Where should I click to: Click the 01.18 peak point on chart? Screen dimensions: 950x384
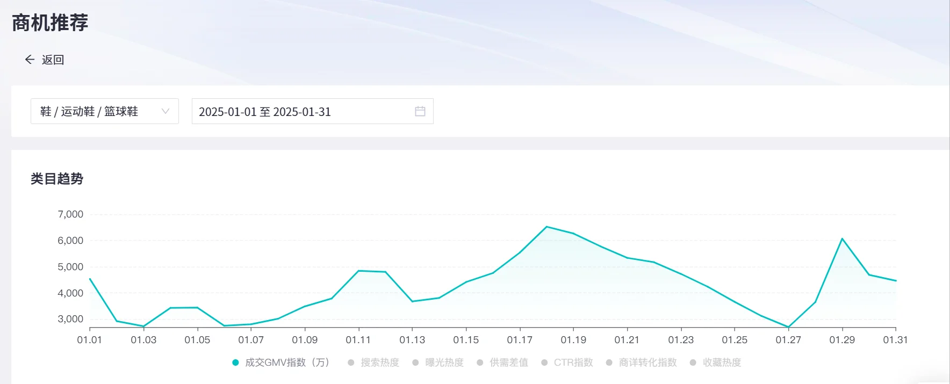(546, 227)
